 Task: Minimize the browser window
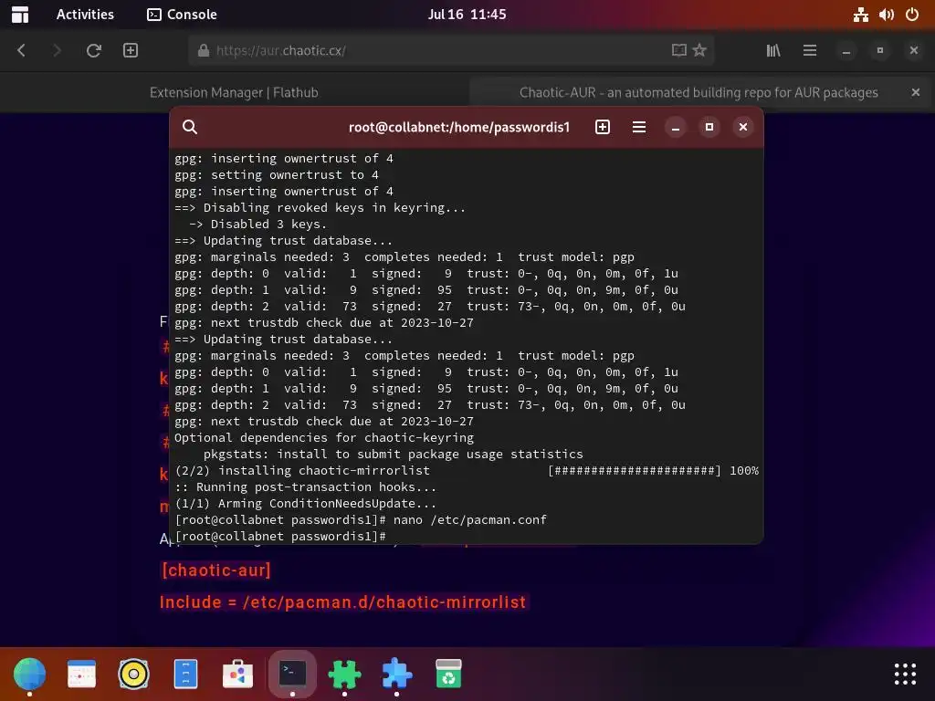tap(846, 51)
